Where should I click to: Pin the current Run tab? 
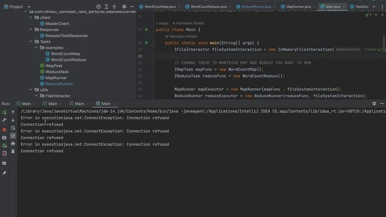(4, 173)
